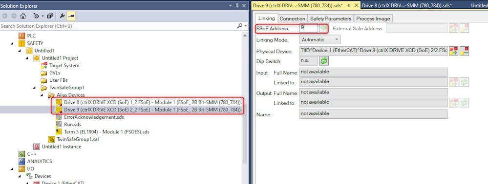
Task: Click Physical Device link-remove icon
Action: click(x=465, y=51)
